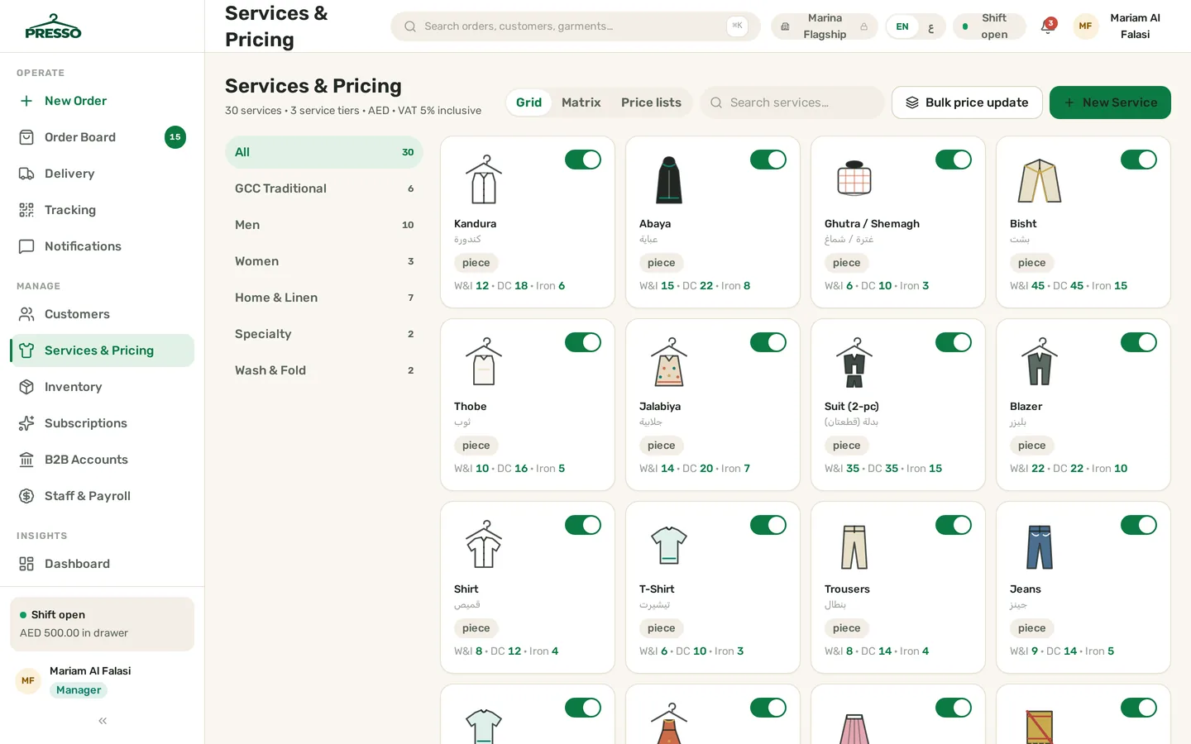
Task: Click the Bisht garment icon
Action: coord(1040,180)
